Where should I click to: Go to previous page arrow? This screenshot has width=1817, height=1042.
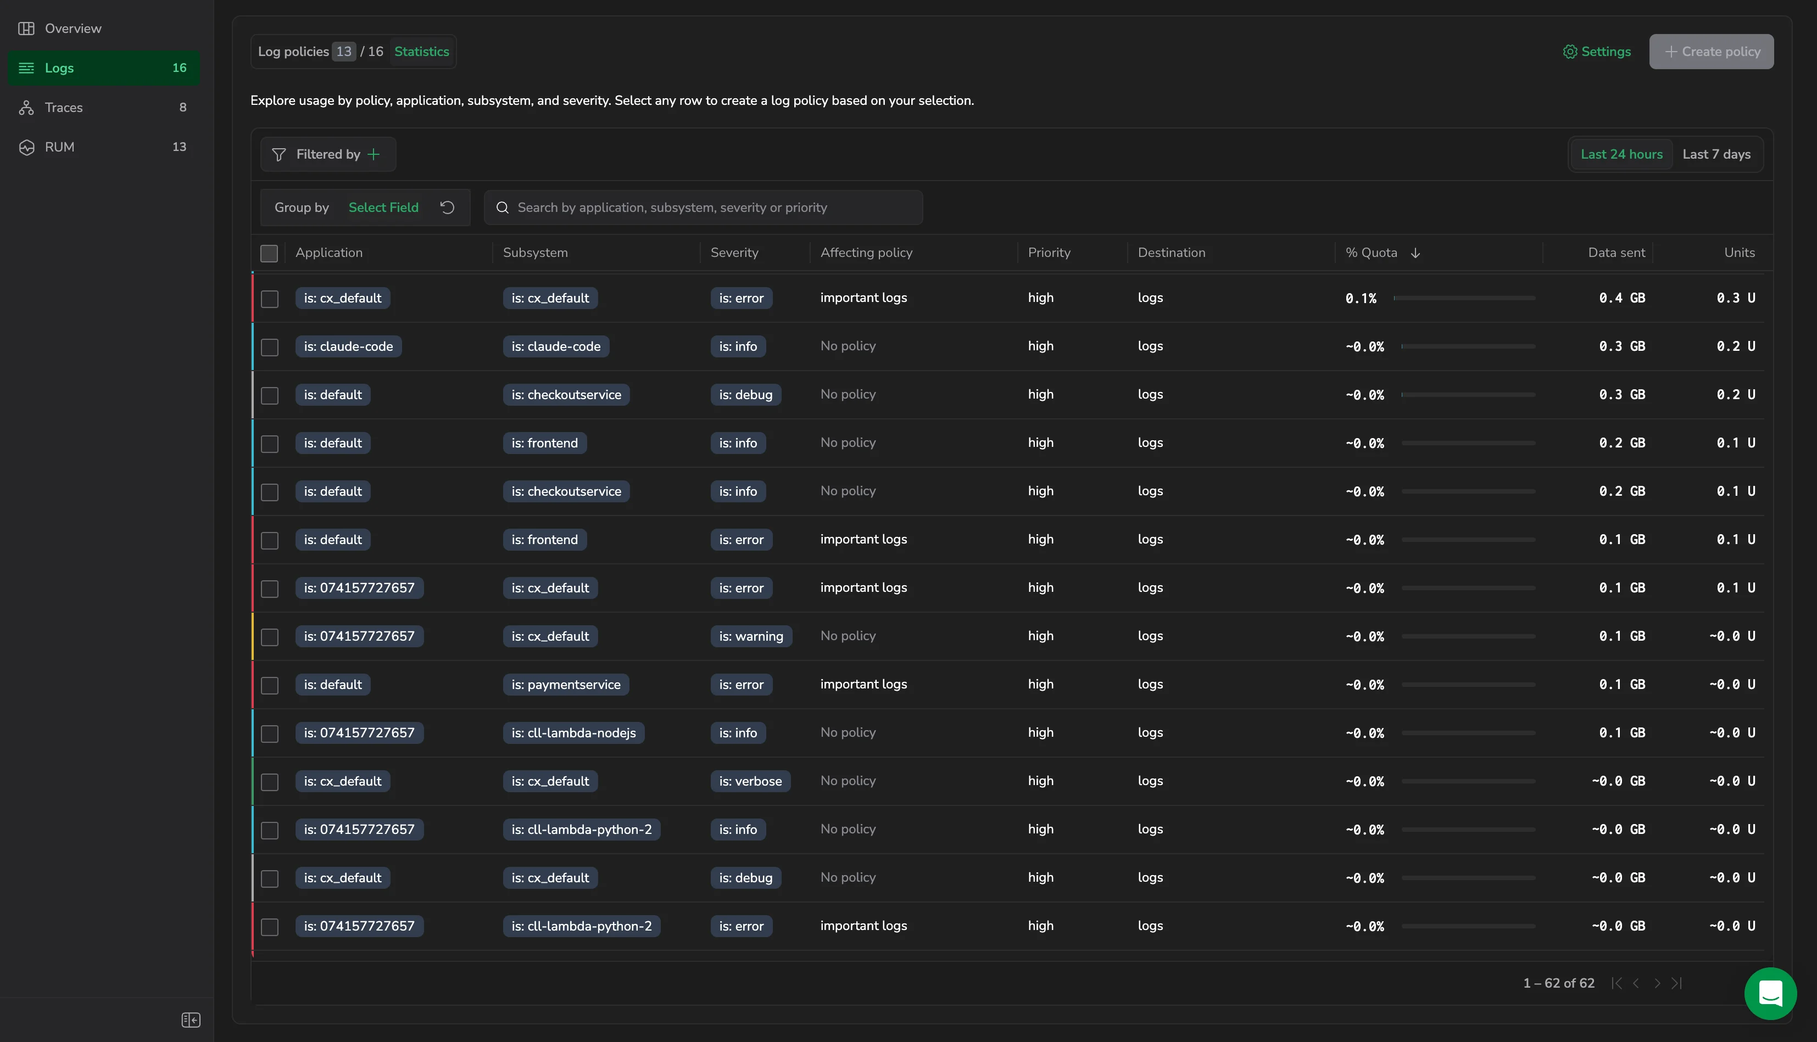(x=1636, y=983)
